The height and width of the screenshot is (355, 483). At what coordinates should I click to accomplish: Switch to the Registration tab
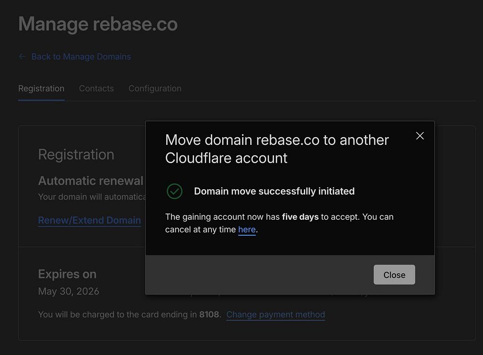(41, 88)
